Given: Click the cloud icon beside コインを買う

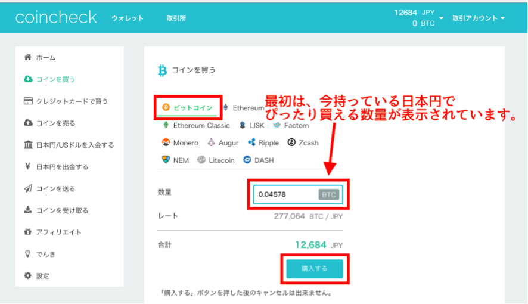Looking at the screenshot, I should coord(28,79).
